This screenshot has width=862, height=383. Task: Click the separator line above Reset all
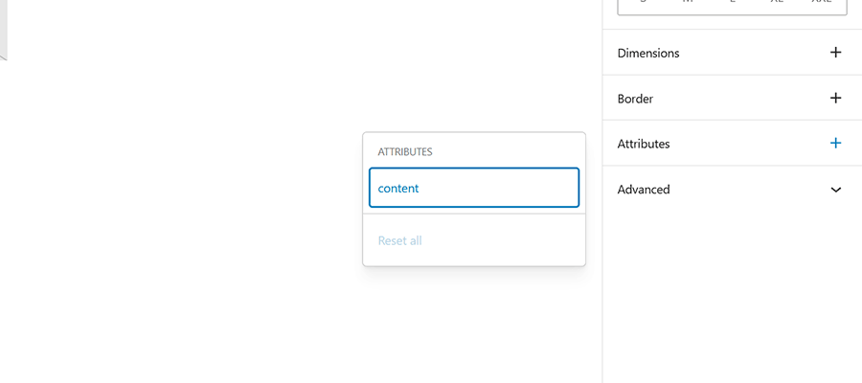474,214
